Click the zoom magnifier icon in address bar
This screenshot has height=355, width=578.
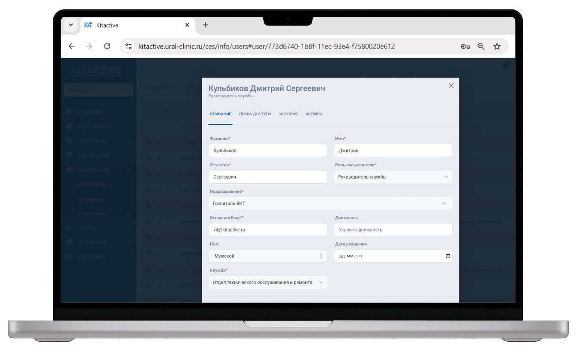pos(481,46)
